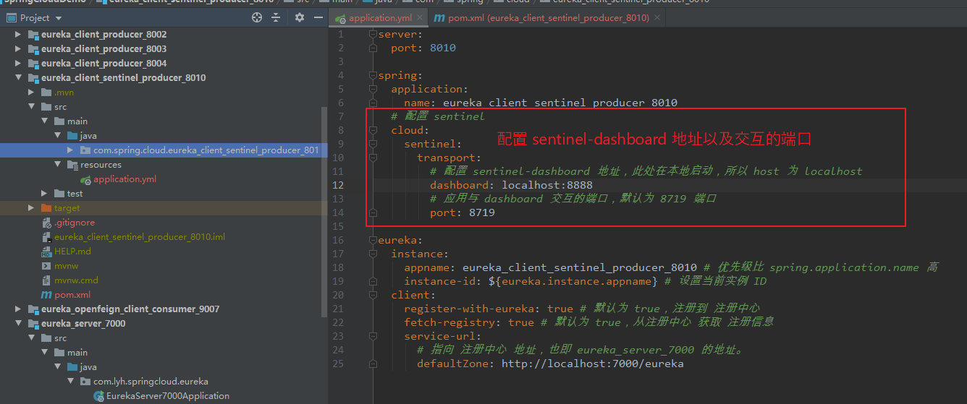
Task: Select HELP.md in the project tree
Action: pyautogui.click(x=72, y=252)
